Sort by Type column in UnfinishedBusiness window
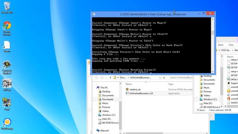238x134 pixels. pyautogui.click(x=171, y=84)
